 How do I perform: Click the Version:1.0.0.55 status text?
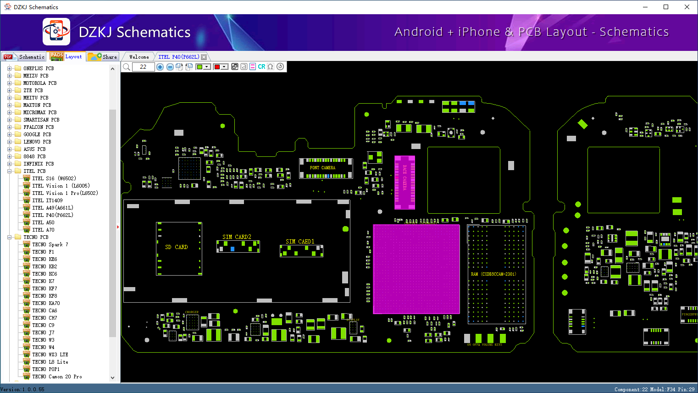pyautogui.click(x=22, y=389)
